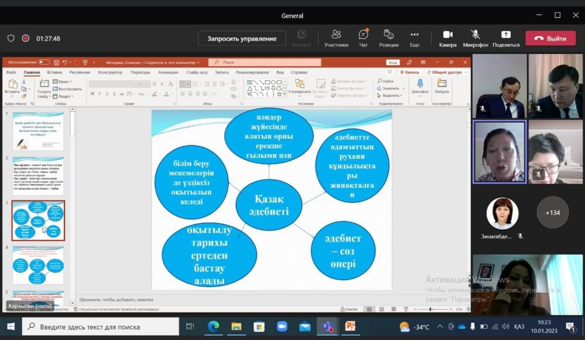Click the recording indicator icon

click(x=25, y=38)
